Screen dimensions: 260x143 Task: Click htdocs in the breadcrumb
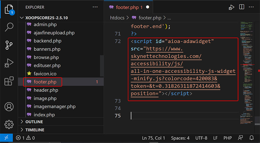point(117,18)
